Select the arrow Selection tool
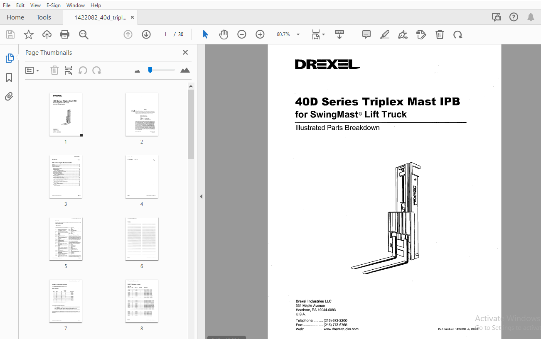The image size is (541, 339). (205, 34)
